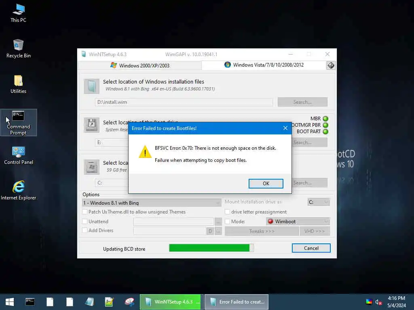Screen dimensions: 414x310
Task: Select Windows Vista/7/8/10/2008/2012 tab
Action: click(x=264, y=65)
